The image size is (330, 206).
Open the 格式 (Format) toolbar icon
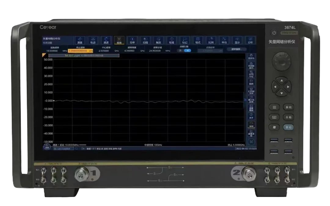pos(198,40)
